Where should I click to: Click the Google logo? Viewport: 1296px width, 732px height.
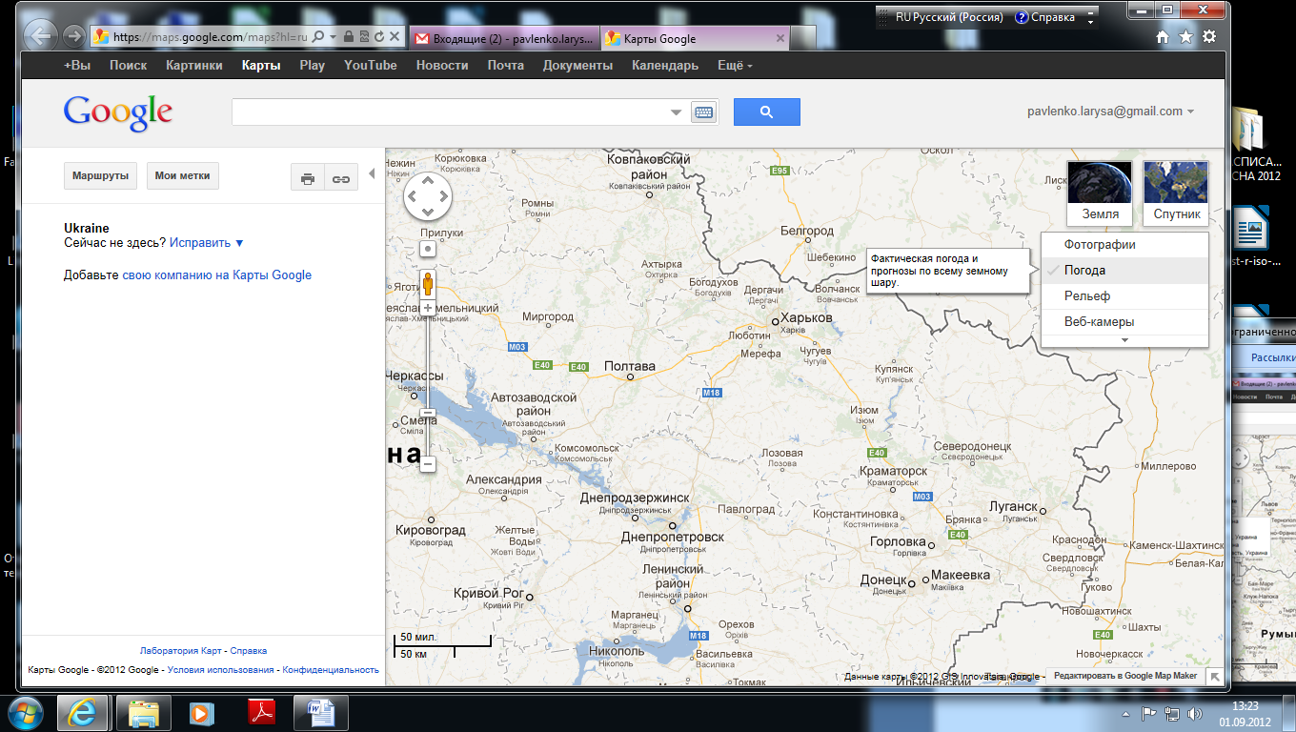pyautogui.click(x=118, y=112)
